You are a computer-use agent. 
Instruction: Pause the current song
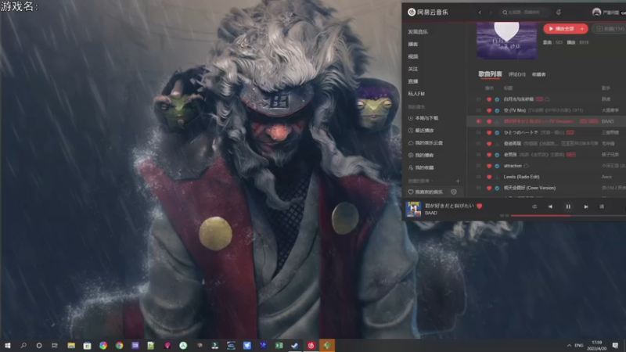click(568, 207)
